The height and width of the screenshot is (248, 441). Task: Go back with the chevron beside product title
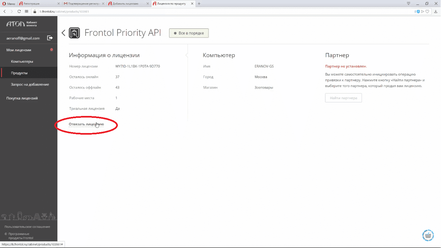(63, 33)
